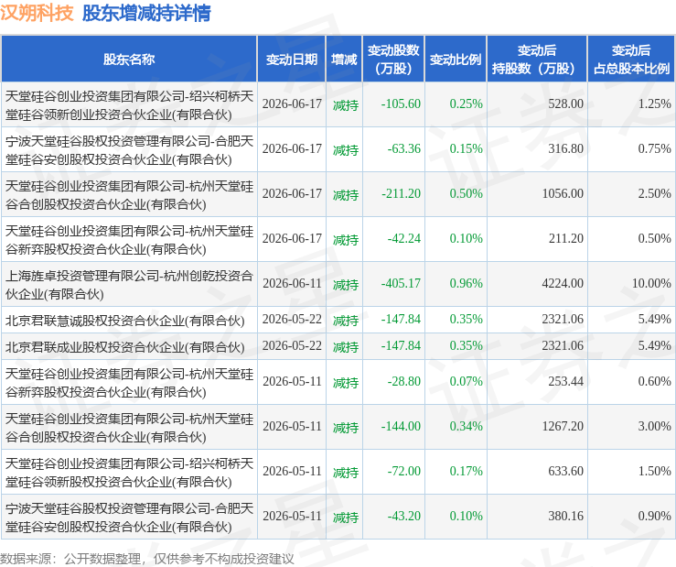
Task: Click the 北京君联慧诚股权投资合伙企业 name
Action: [124, 320]
